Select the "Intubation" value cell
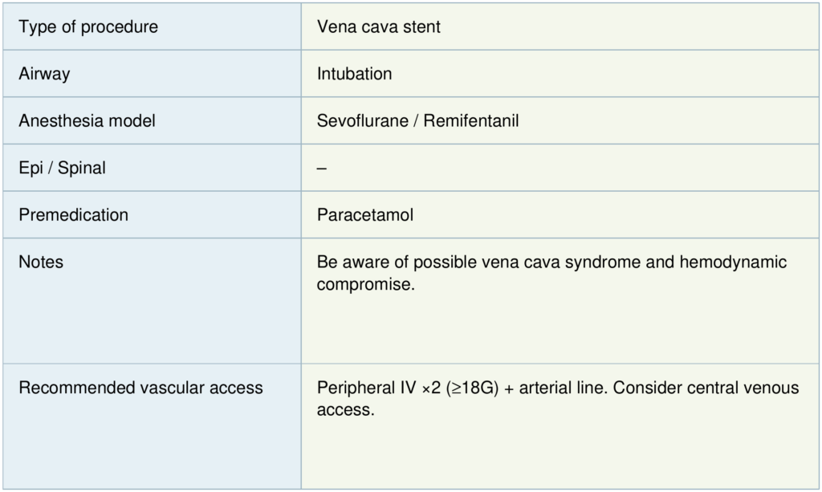 tap(354, 74)
